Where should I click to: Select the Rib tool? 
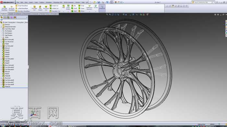74,6
